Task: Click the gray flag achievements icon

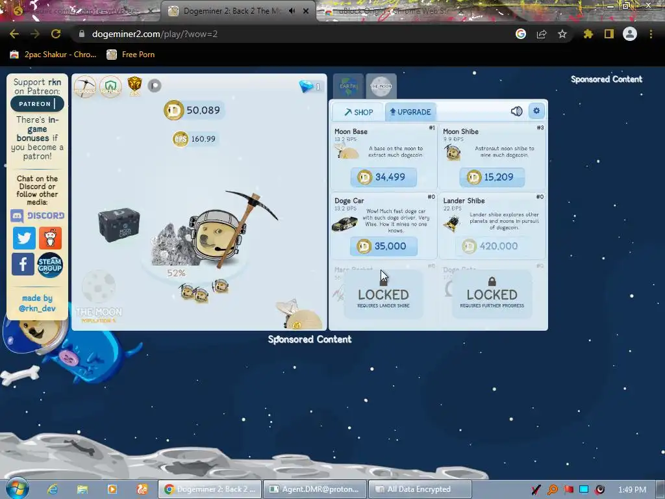Action: click(155, 86)
